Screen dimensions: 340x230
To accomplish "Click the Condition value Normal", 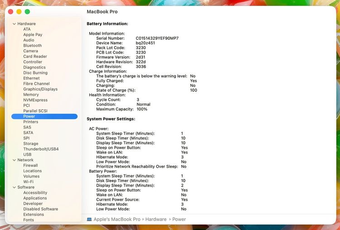I will 144,104.
